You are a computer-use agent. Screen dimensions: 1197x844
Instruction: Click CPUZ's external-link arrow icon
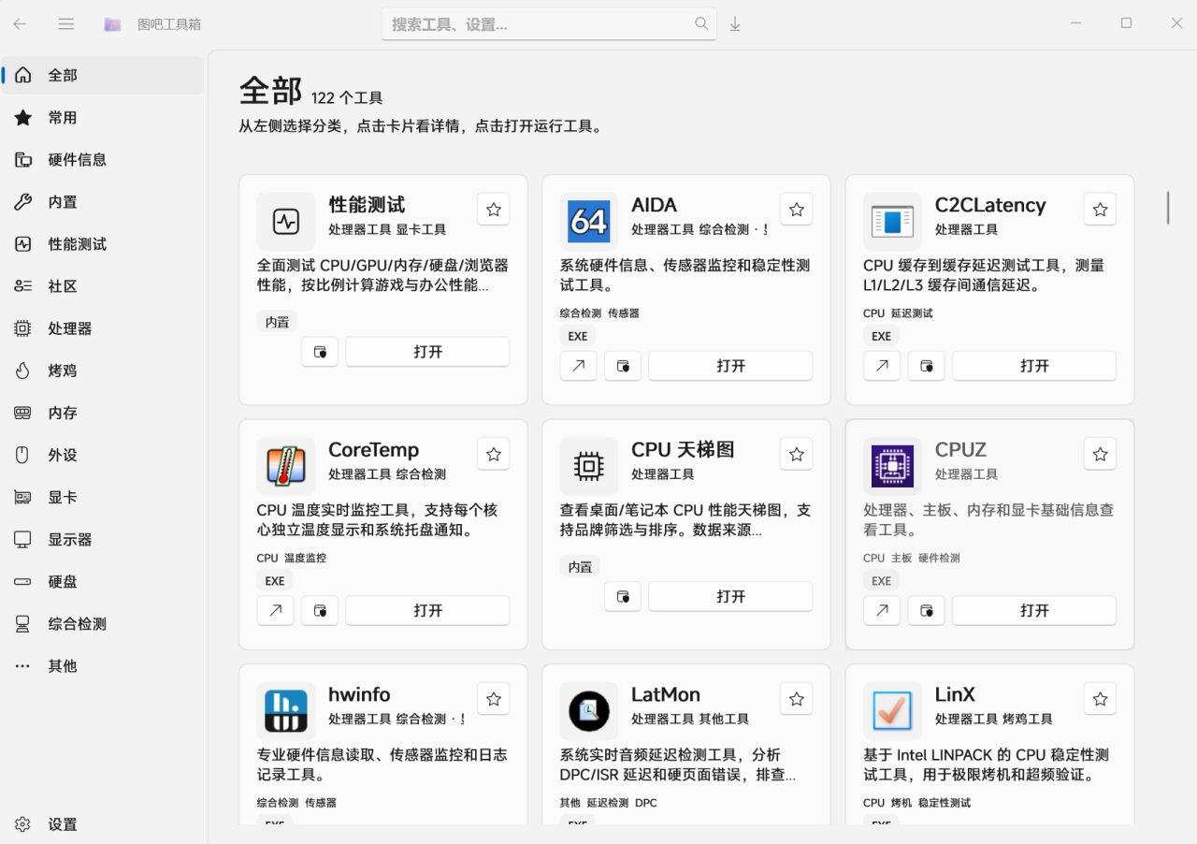click(882, 610)
